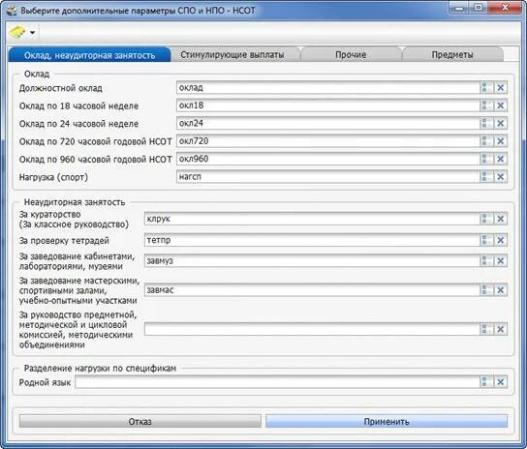Click the field containing клрук
This screenshot has width=527, height=449.
point(312,219)
